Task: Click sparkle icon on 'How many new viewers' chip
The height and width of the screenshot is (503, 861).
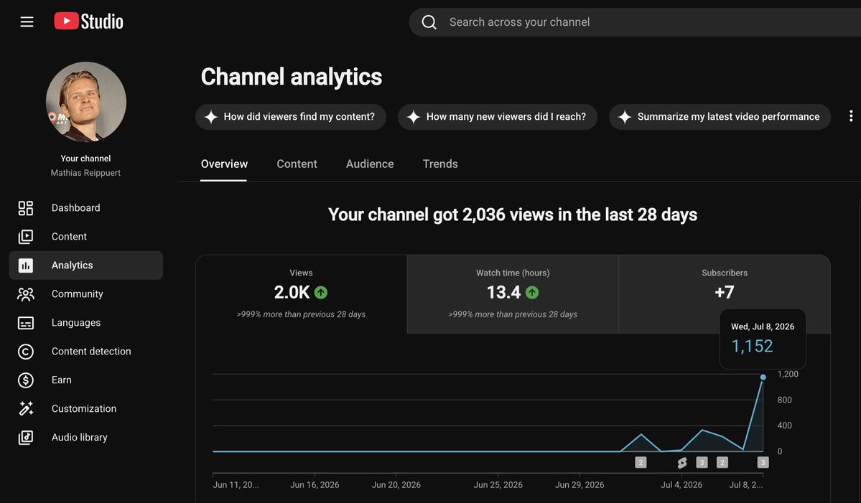Action: 414,117
